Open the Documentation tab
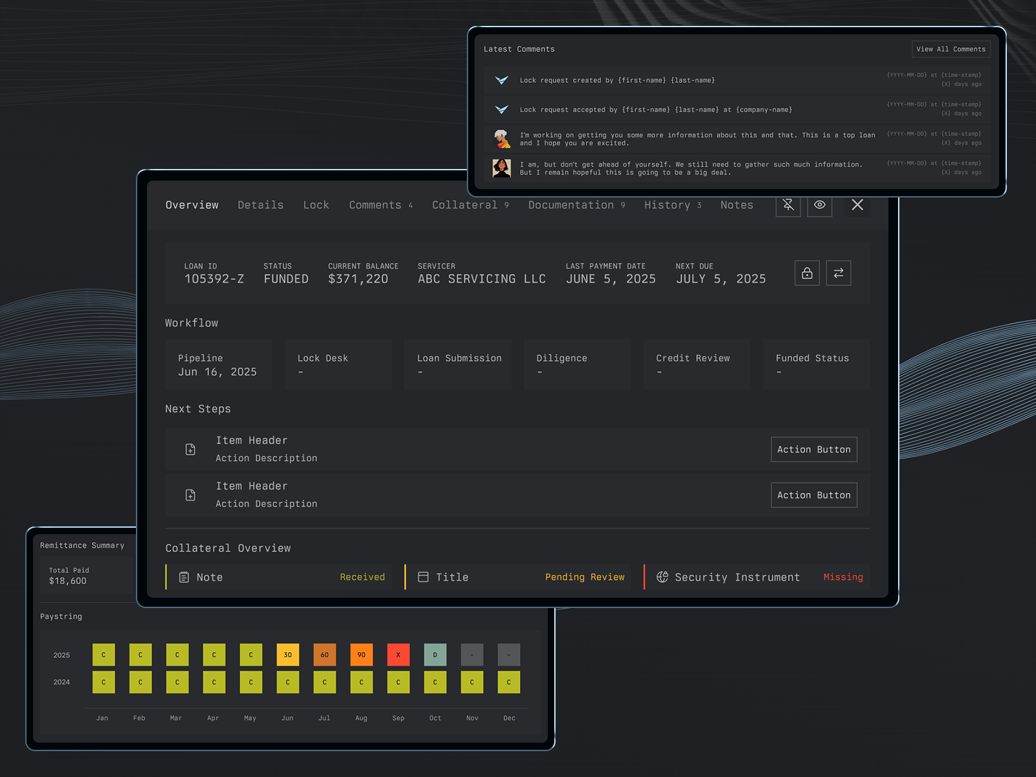1036x777 pixels. click(x=576, y=205)
